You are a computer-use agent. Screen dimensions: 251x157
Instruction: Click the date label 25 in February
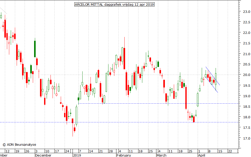coord(151,151)
